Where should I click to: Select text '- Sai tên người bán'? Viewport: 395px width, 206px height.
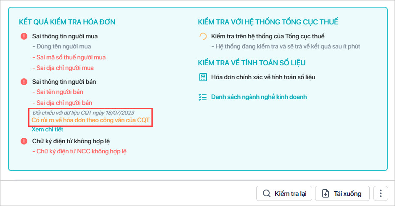point(58,92)
